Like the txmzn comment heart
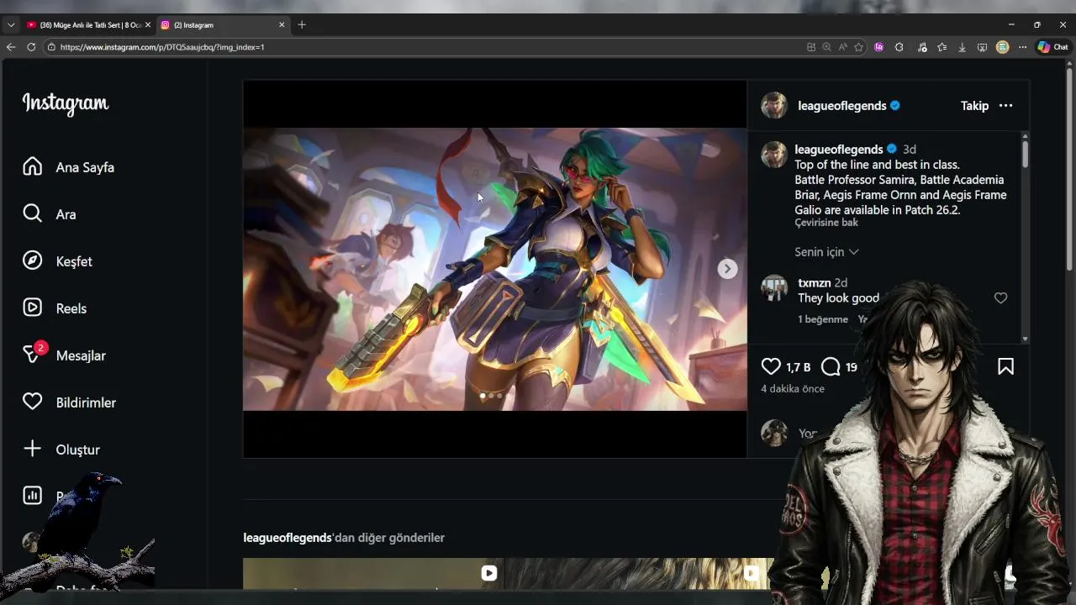 click(1000, 298)
